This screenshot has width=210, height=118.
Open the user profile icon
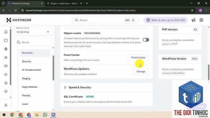click(x=201, y=20)
